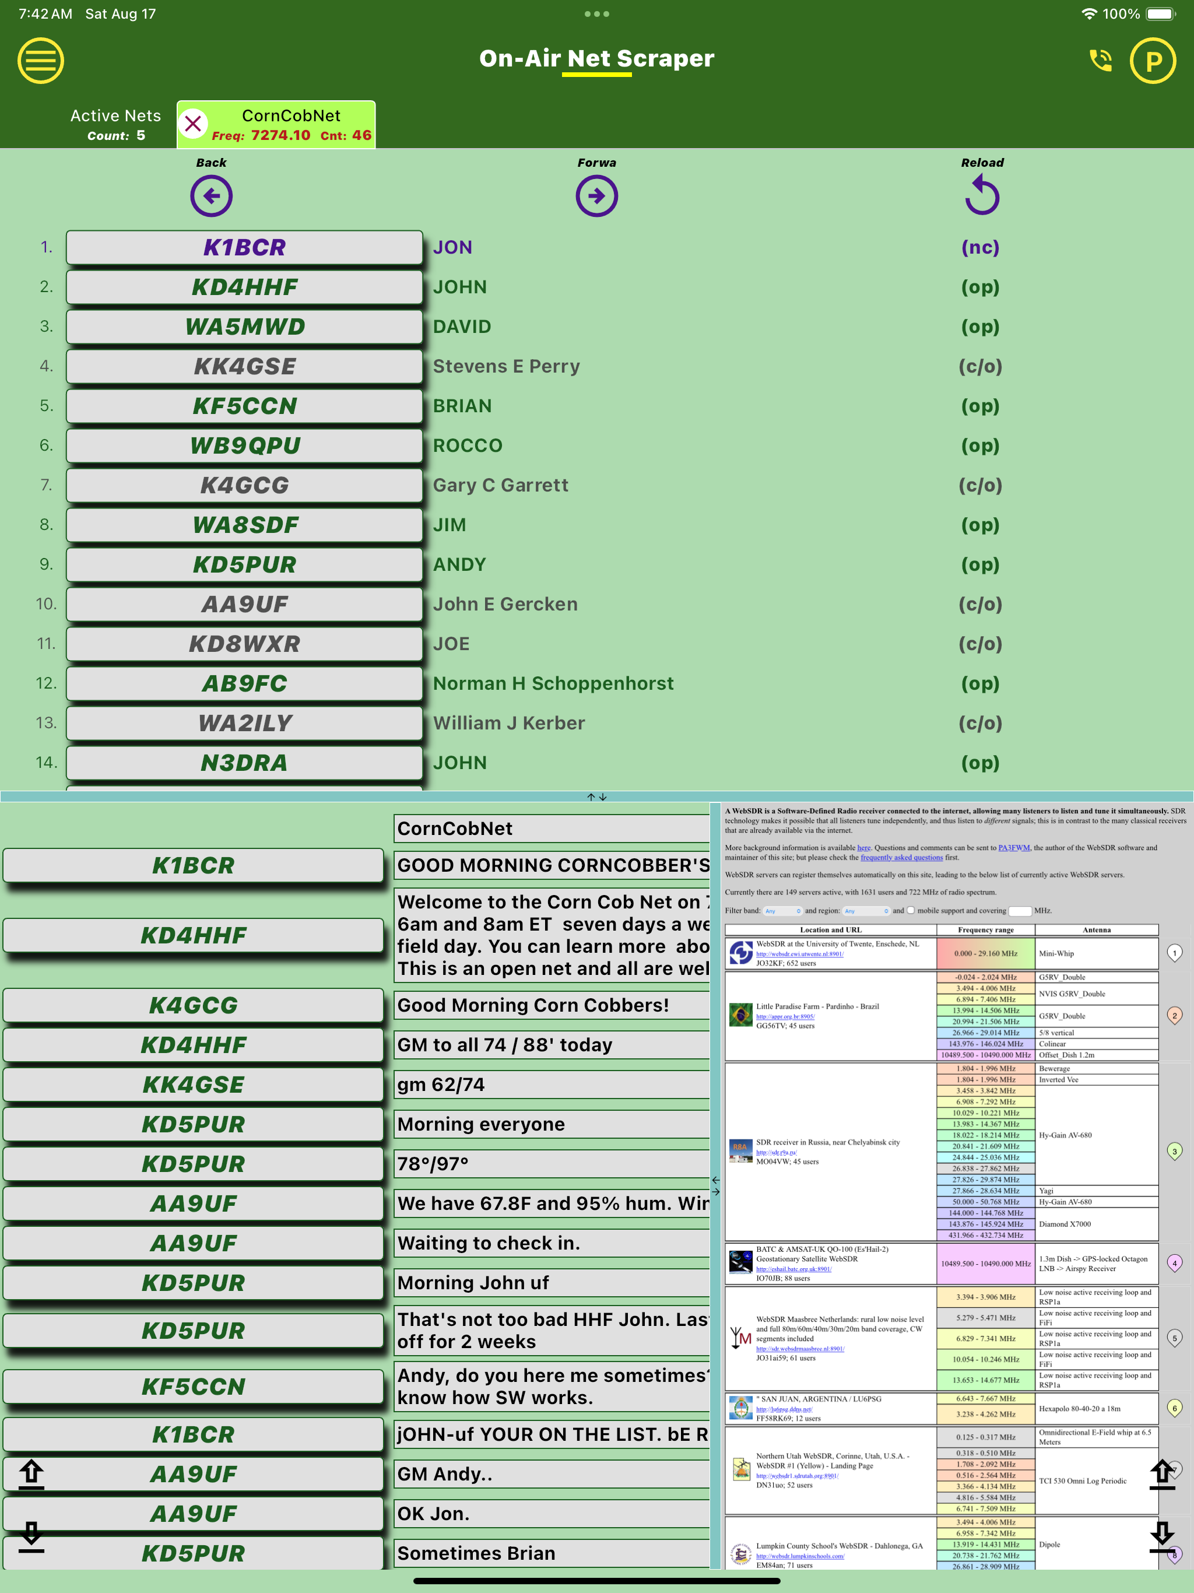Viewport: 1194px width, 1593px height.
Task: Open the lumpkinschools WebSDR link
Action: point(800,1556)
